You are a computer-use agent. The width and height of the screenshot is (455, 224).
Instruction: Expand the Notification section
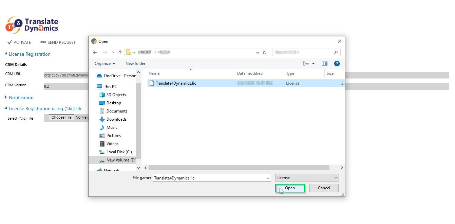[x=21, y=98]
